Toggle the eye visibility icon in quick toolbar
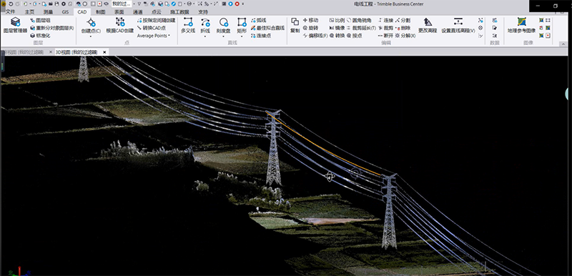 pos(106,4)
